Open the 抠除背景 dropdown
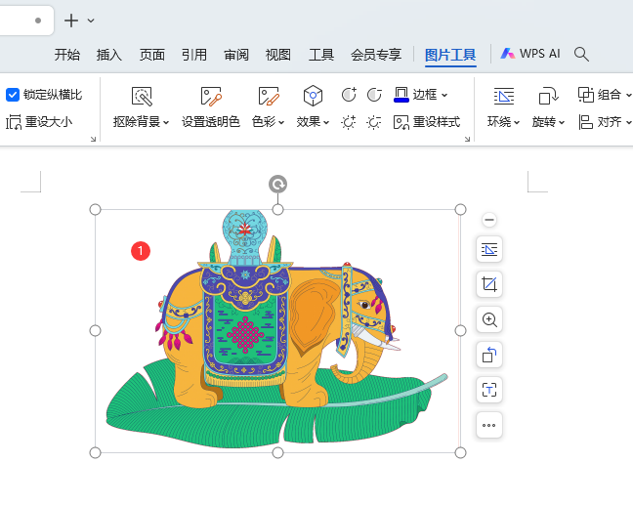The width and height of the screenshot is (633, 505). pyautogui.click(x=141, y=122)
